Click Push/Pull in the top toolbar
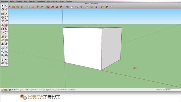This screenshot has height=102, width=181. pos(48,7)
